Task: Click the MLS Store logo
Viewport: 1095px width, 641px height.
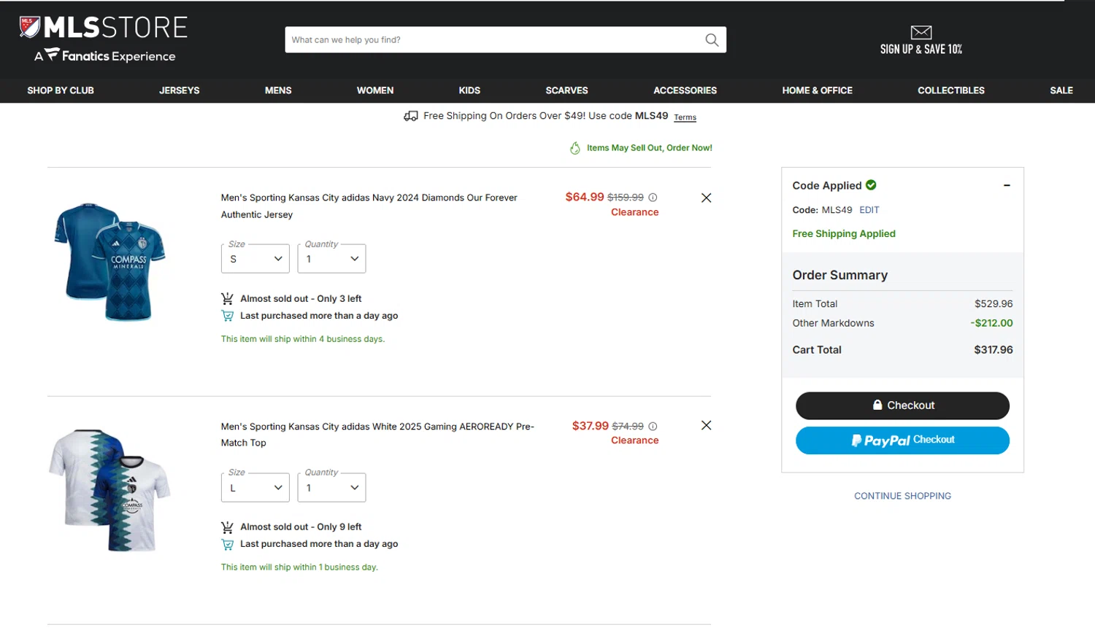Action: click(x=104, y=28)
